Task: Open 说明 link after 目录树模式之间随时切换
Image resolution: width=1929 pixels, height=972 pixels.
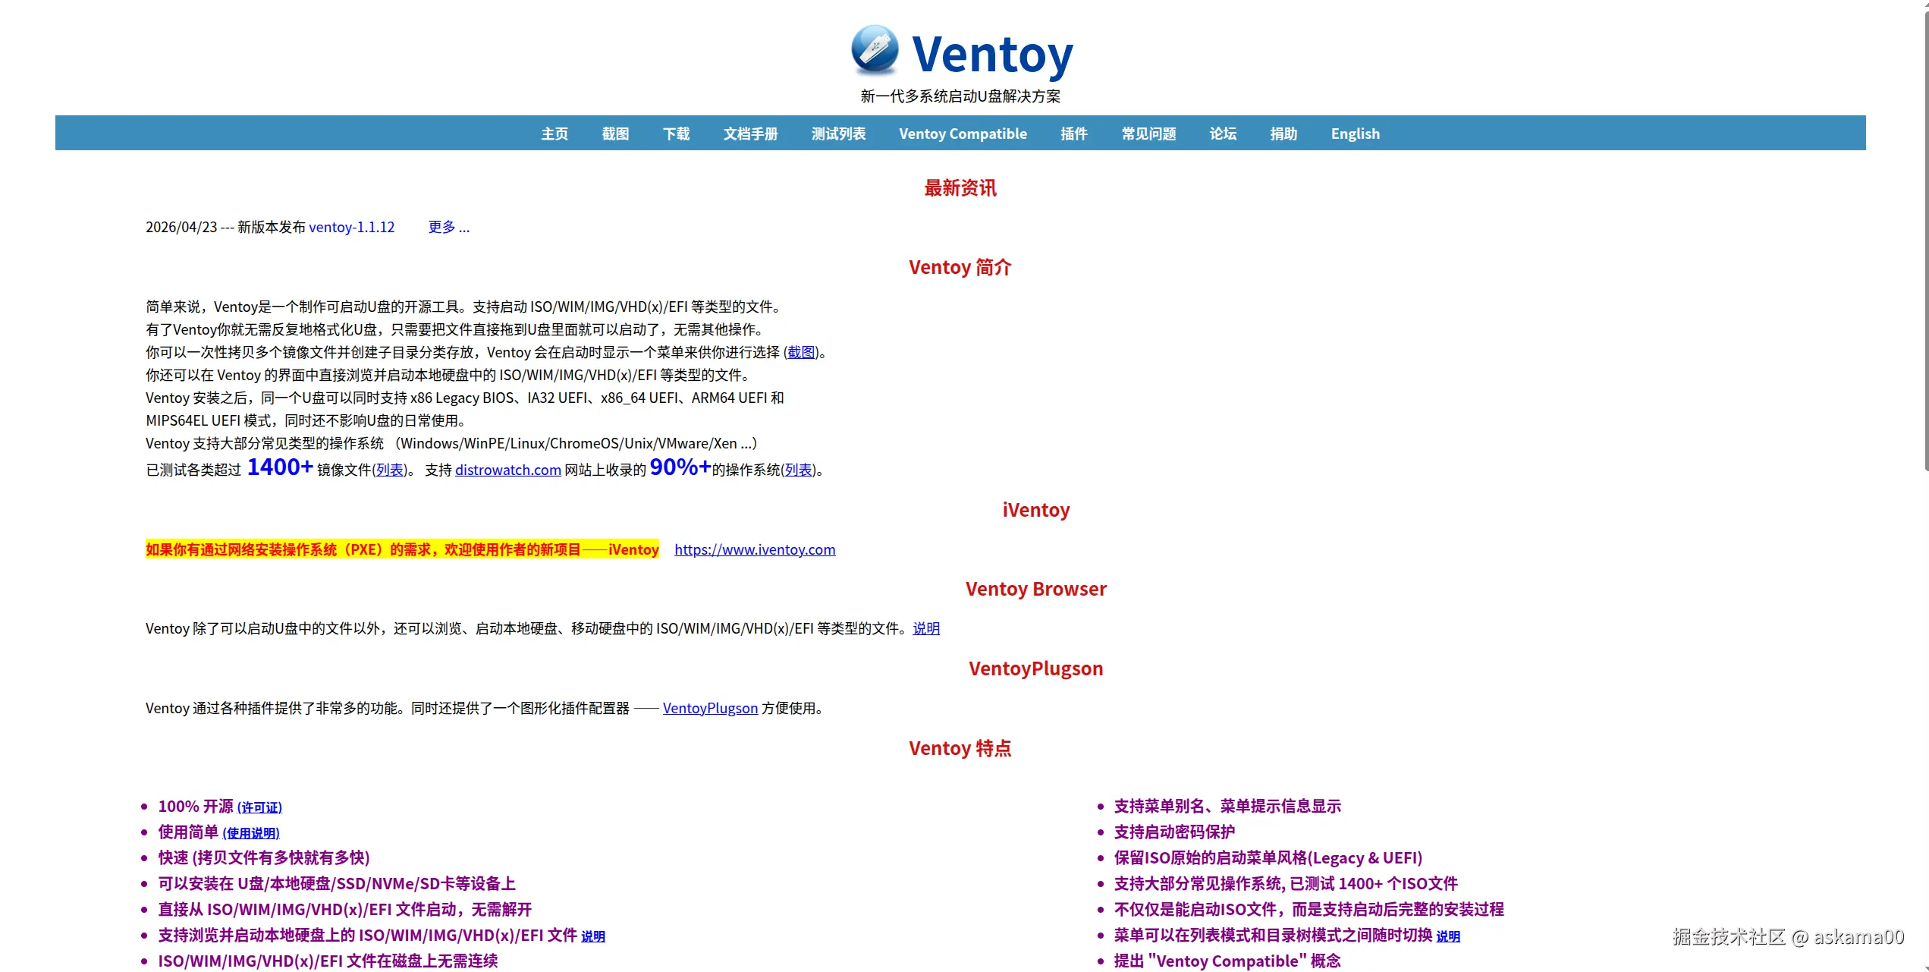Action: coord(1447,936)
